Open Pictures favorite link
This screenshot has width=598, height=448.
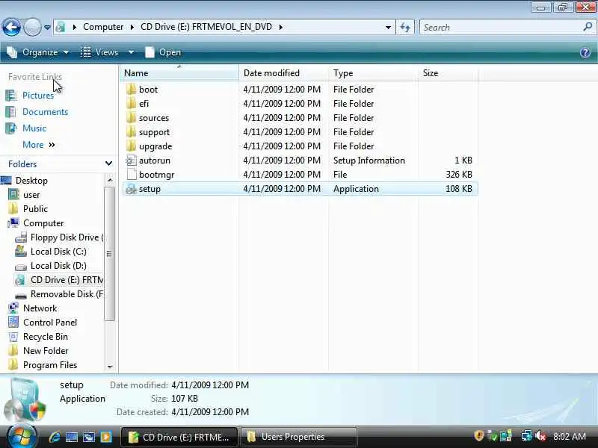tap(38, 96)
